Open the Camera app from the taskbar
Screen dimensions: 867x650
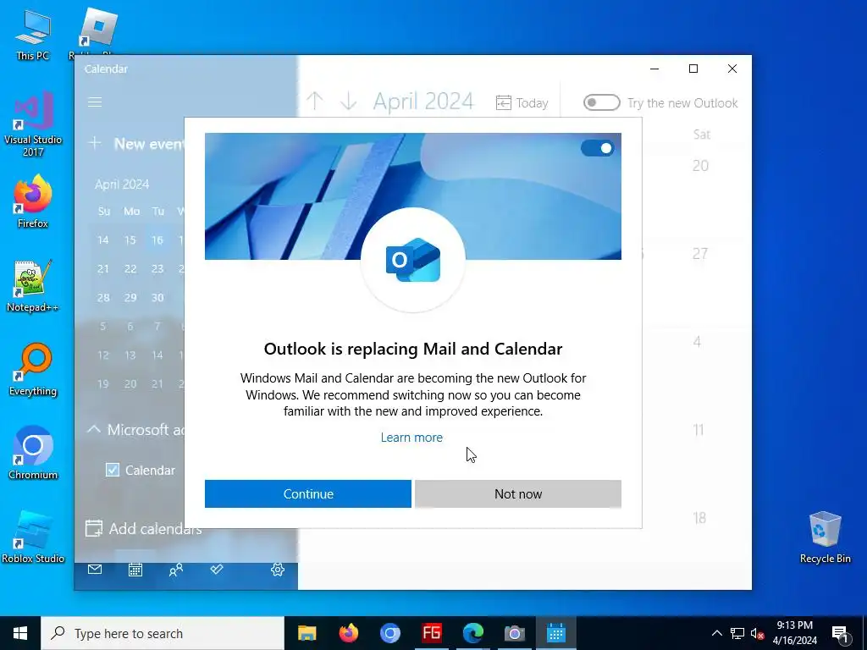tap(514, 633)
